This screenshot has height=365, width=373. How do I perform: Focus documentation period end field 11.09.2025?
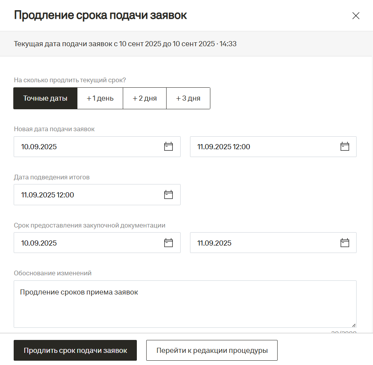click(262, 243)
